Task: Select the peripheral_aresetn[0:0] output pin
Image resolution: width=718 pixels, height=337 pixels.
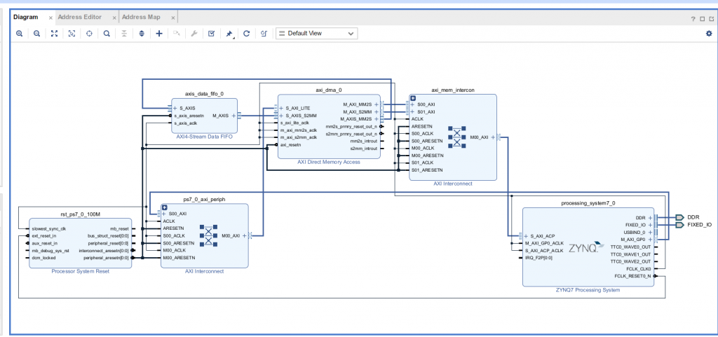Action: coord(107,258)
